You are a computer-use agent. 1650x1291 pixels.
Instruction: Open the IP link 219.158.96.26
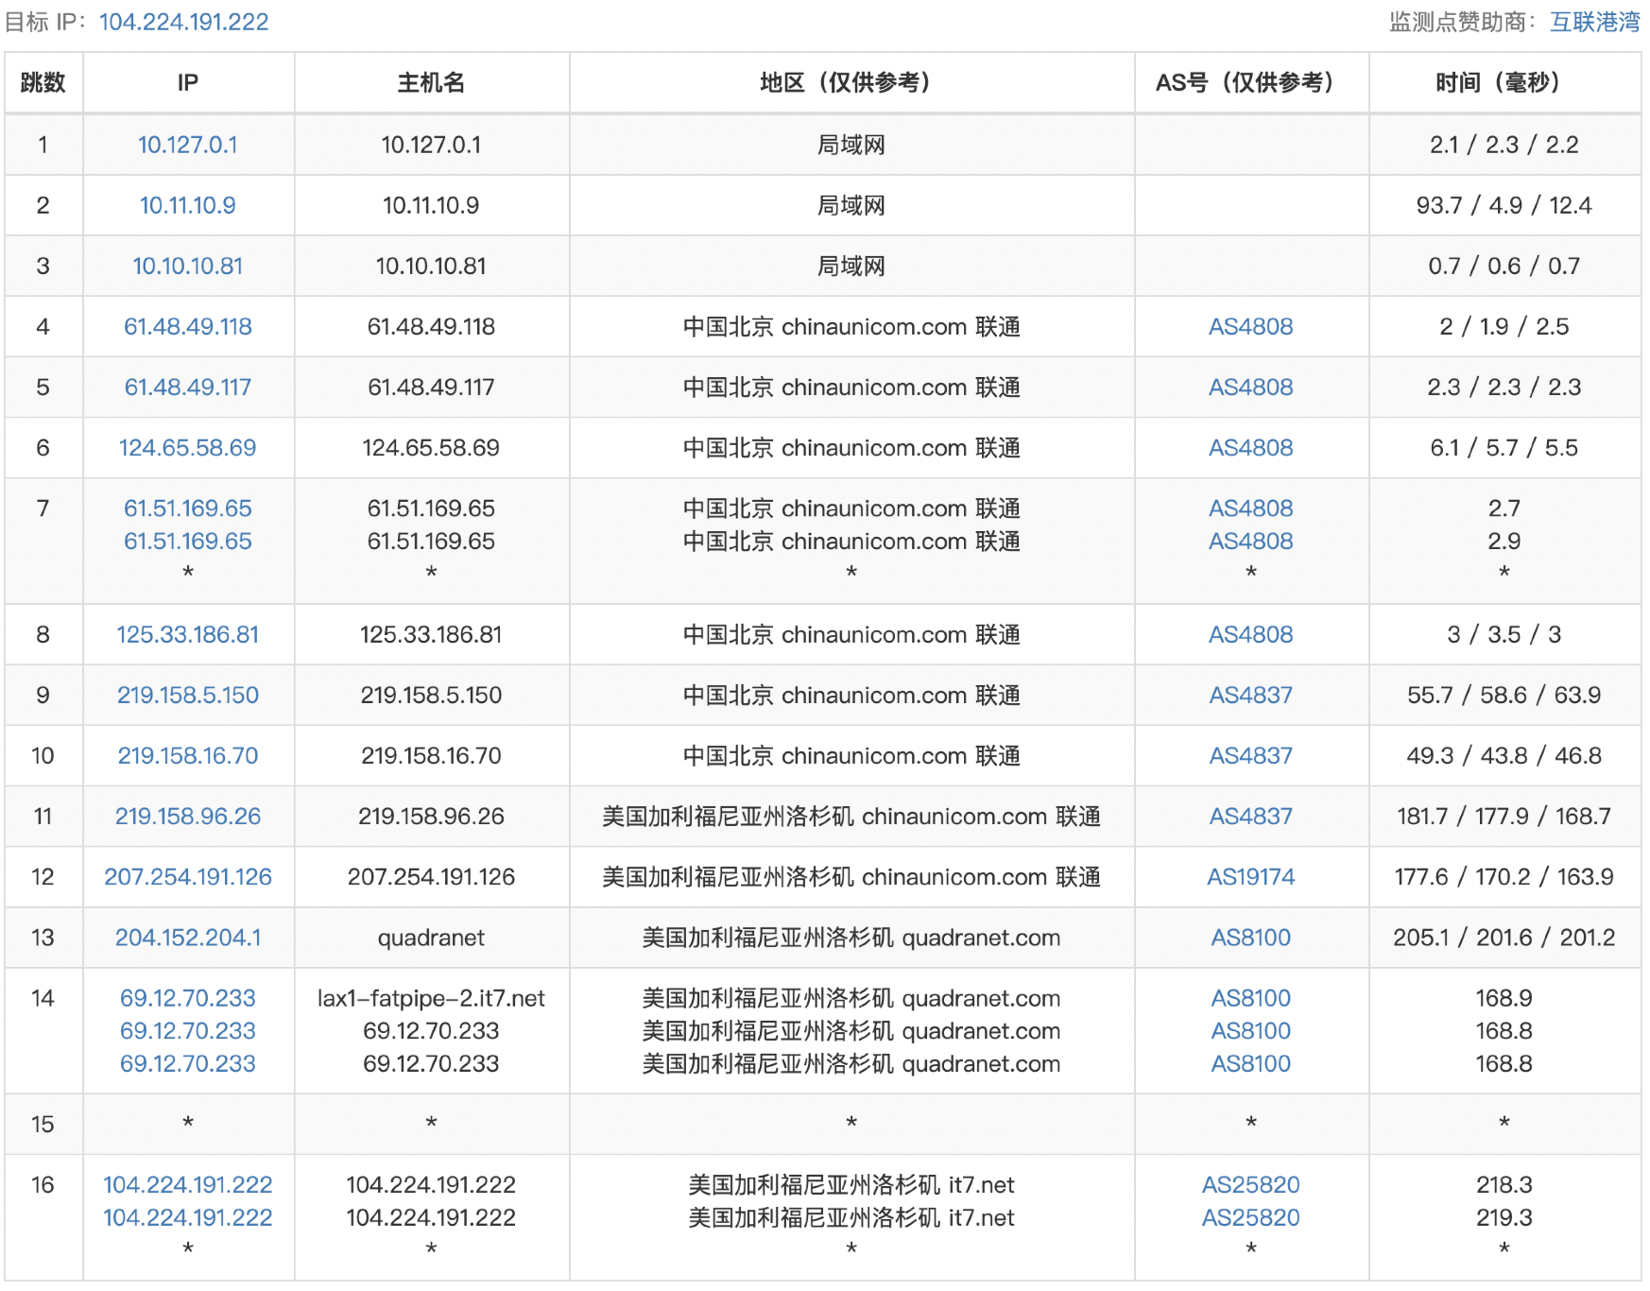[x=187, y=816]
